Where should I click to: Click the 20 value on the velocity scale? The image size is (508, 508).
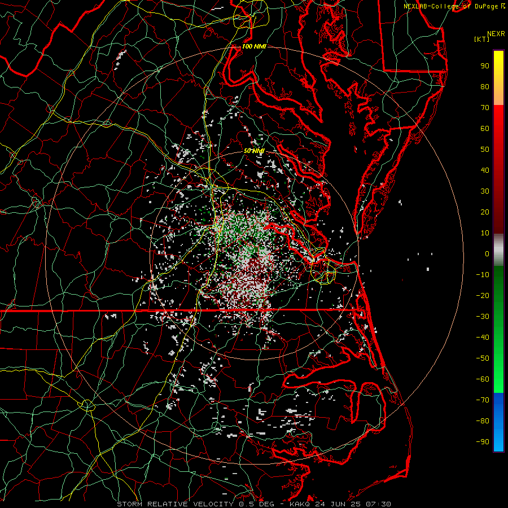[485, 212]
